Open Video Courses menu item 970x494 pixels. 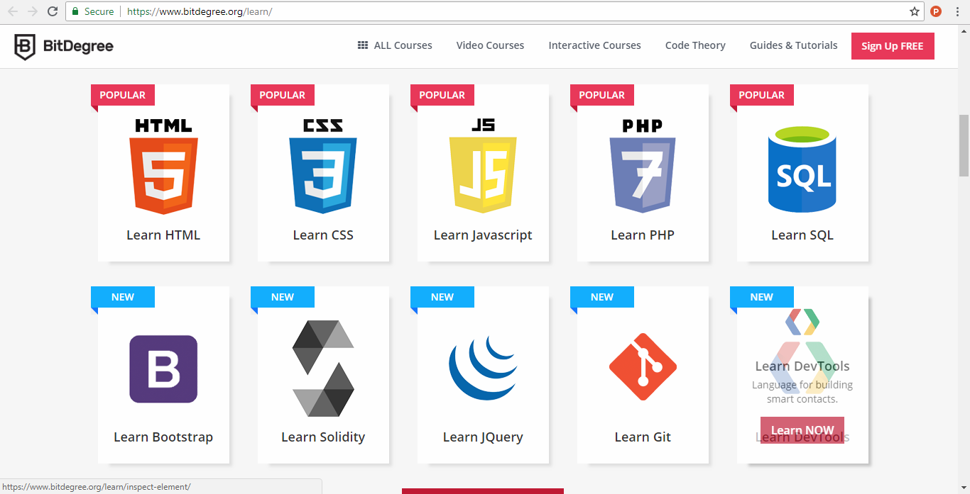point(490,45)
